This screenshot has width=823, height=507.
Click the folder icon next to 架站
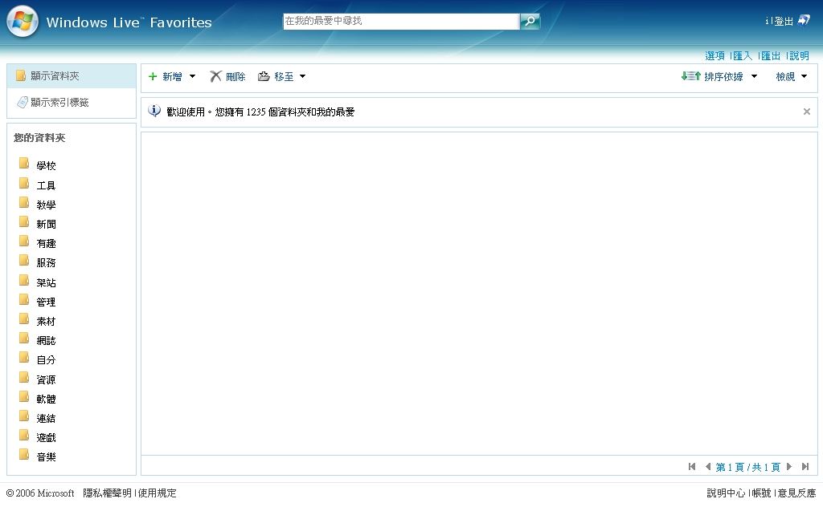(24, 281)
